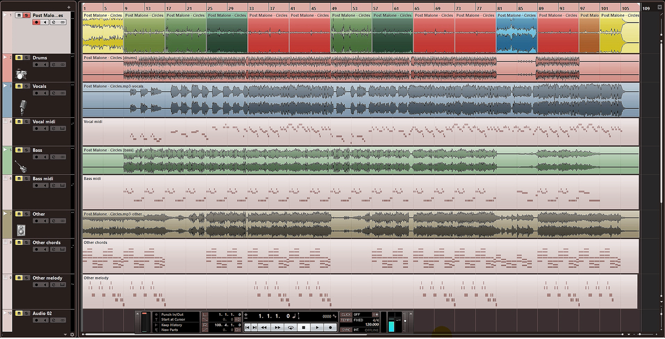The image size is (665, 339).
Task: Click the Play transport button
Action: click(317, 327)
